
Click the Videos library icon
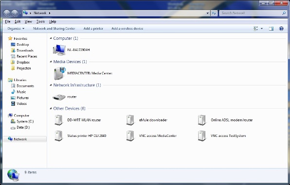13,103
